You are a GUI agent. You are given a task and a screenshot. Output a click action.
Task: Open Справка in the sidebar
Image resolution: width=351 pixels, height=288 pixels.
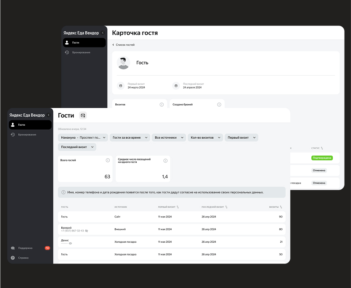coord(30,258)
